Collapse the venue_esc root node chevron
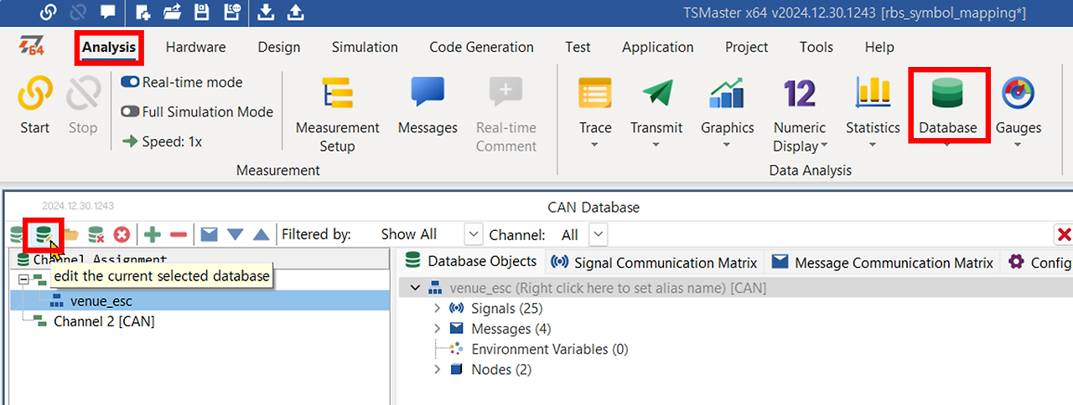1073x405 pixels. click(415, 288)
